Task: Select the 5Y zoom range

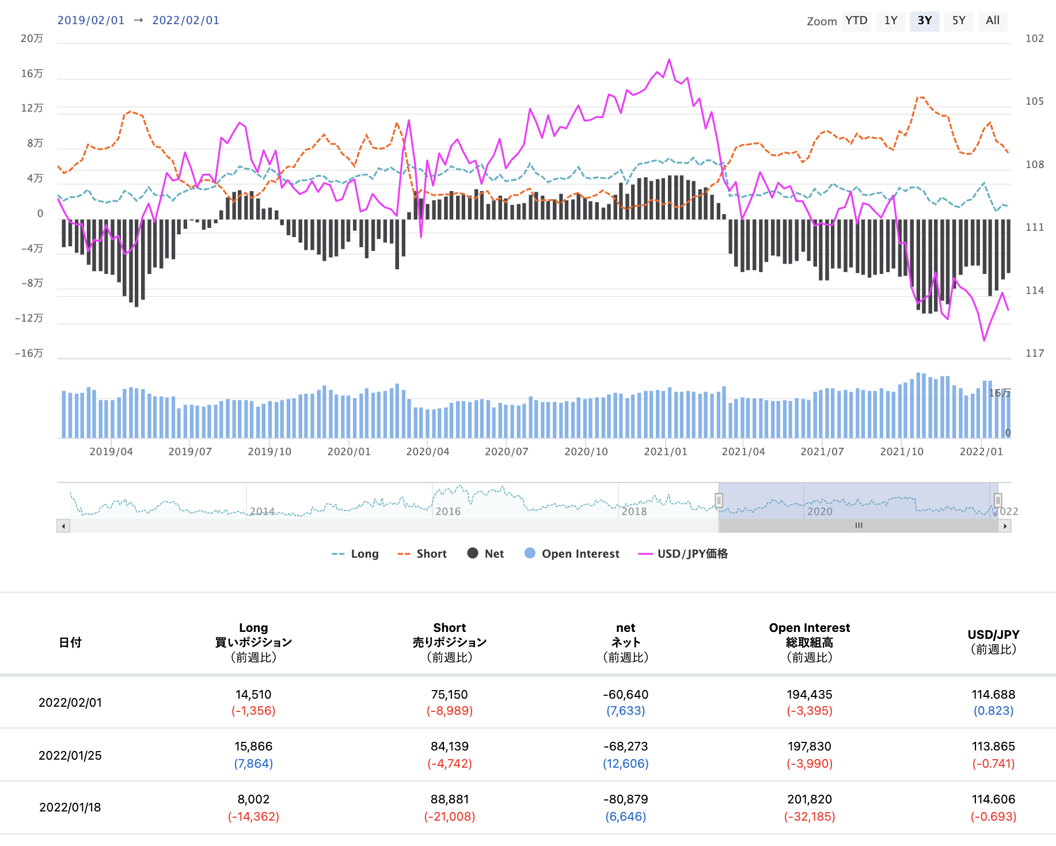Action: click(x=959, y=21)
